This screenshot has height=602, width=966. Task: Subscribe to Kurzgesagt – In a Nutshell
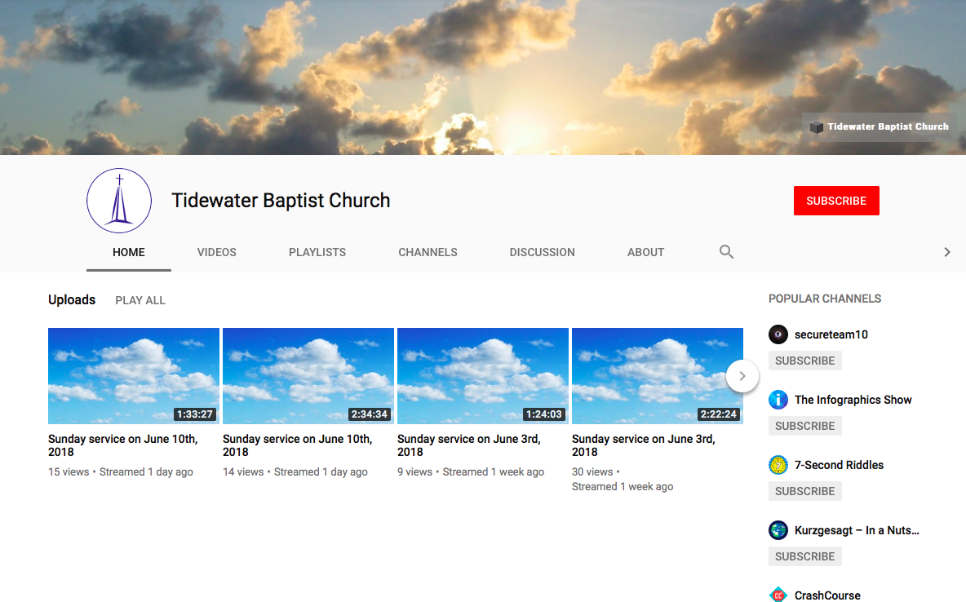coord(804,556)
